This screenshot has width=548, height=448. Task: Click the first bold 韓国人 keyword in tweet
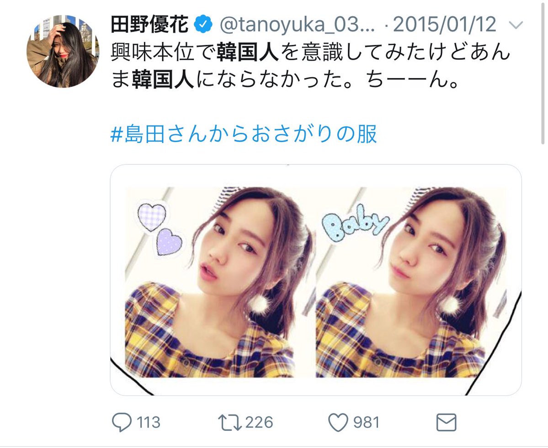[247, 53]
